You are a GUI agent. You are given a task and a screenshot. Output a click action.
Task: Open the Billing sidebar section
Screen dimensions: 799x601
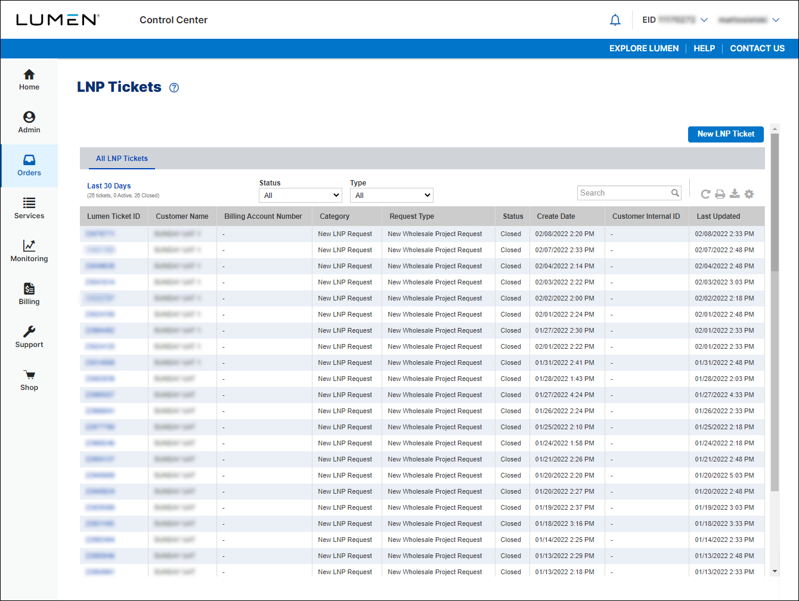[29, 295]
